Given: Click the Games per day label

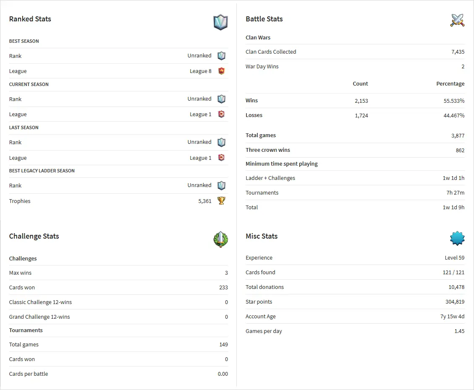Looking at the screenshot, I should pyautogui.click(x=264, y=331).
